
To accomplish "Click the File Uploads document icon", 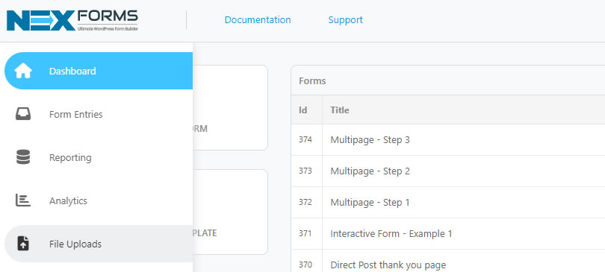I will [23, 244].
